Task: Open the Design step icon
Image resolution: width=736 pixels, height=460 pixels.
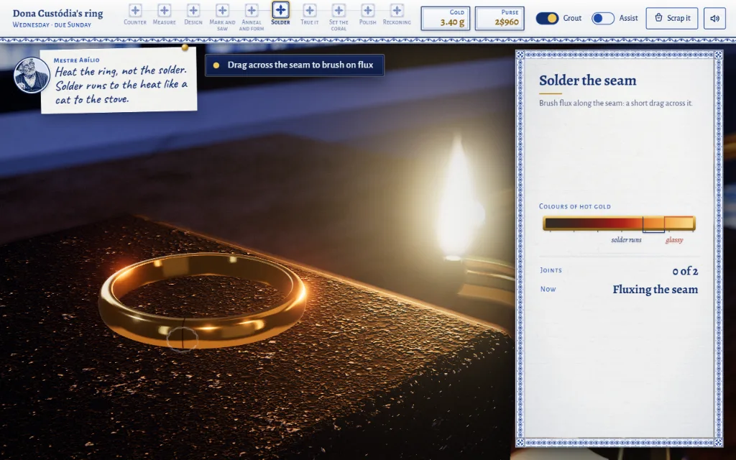Action: tap(193, 10)
